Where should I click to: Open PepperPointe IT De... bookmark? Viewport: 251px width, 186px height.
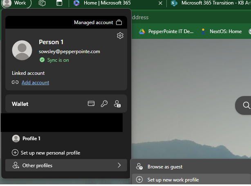click(166, 31)
